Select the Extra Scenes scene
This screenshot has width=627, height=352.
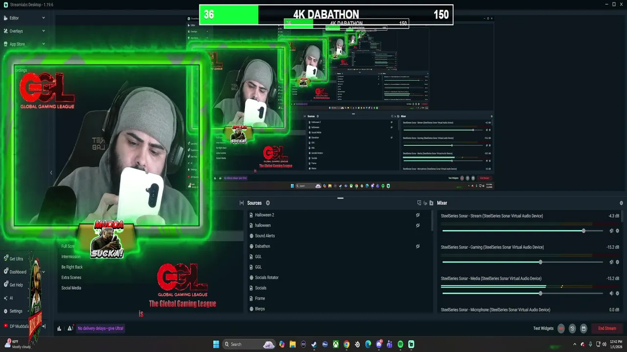point(71,277)
